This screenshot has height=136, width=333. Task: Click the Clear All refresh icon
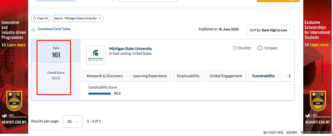34,18
